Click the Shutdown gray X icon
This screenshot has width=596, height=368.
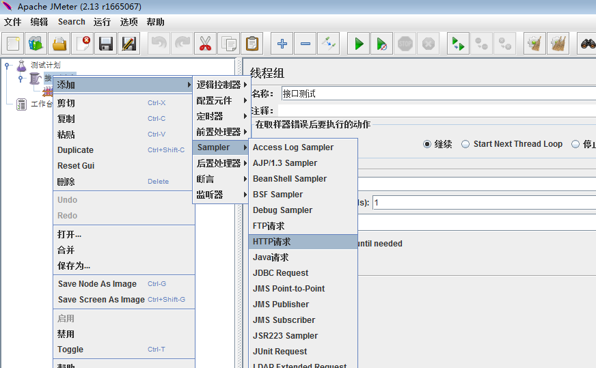coord(429,44)
